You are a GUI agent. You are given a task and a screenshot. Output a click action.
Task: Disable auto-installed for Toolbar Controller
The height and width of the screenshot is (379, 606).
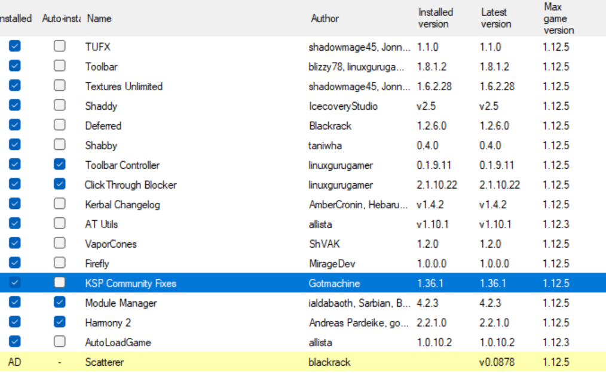click(x=59, y=165)
